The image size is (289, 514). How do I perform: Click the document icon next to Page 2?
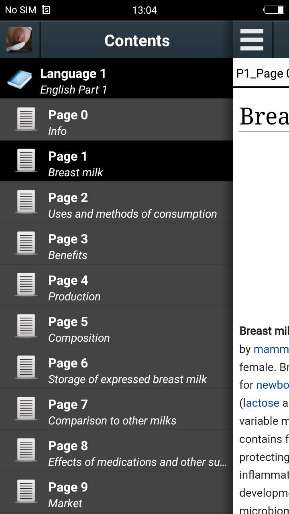click(26, 202)
